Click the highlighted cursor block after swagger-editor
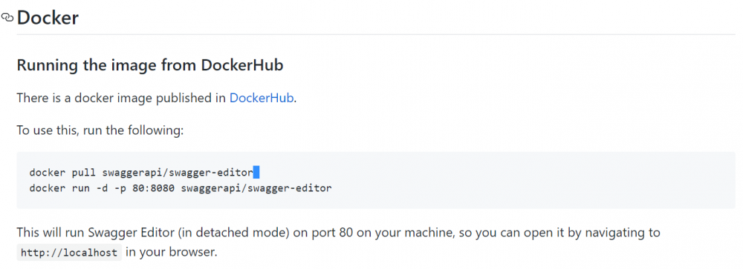 (256, 173)
